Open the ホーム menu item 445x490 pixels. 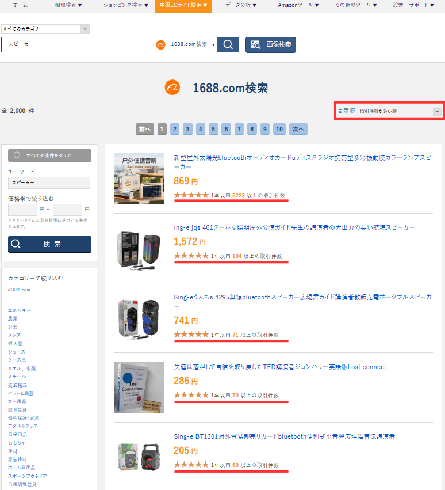[20, 5]
